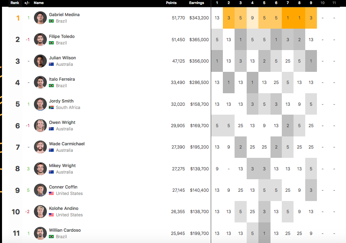Open Willian Cardoso's name link
The image size is (346, 243).
[65, 230]
